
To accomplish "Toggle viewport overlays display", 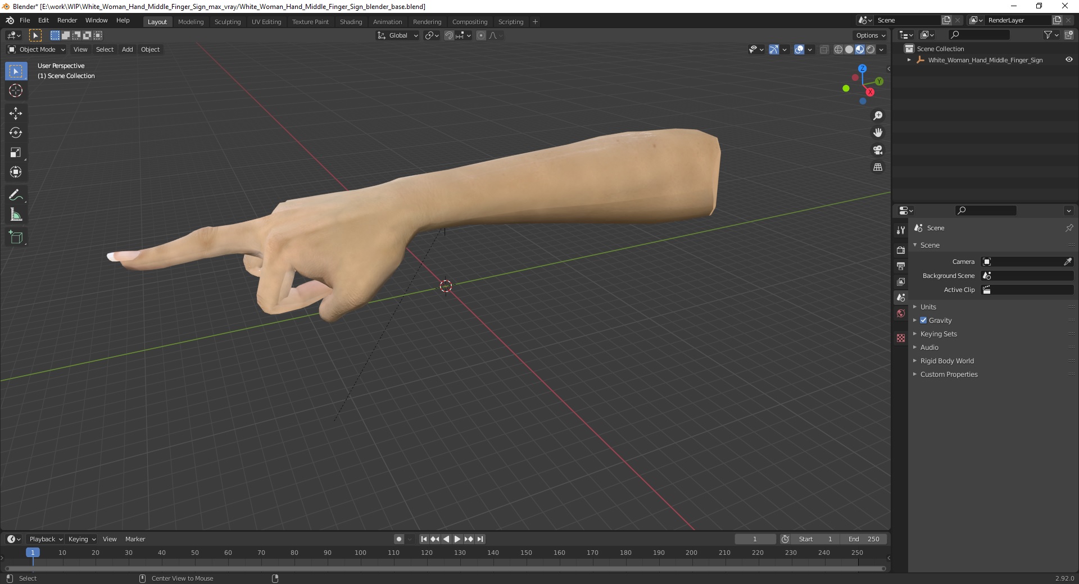I will click(x=799, y=49).
